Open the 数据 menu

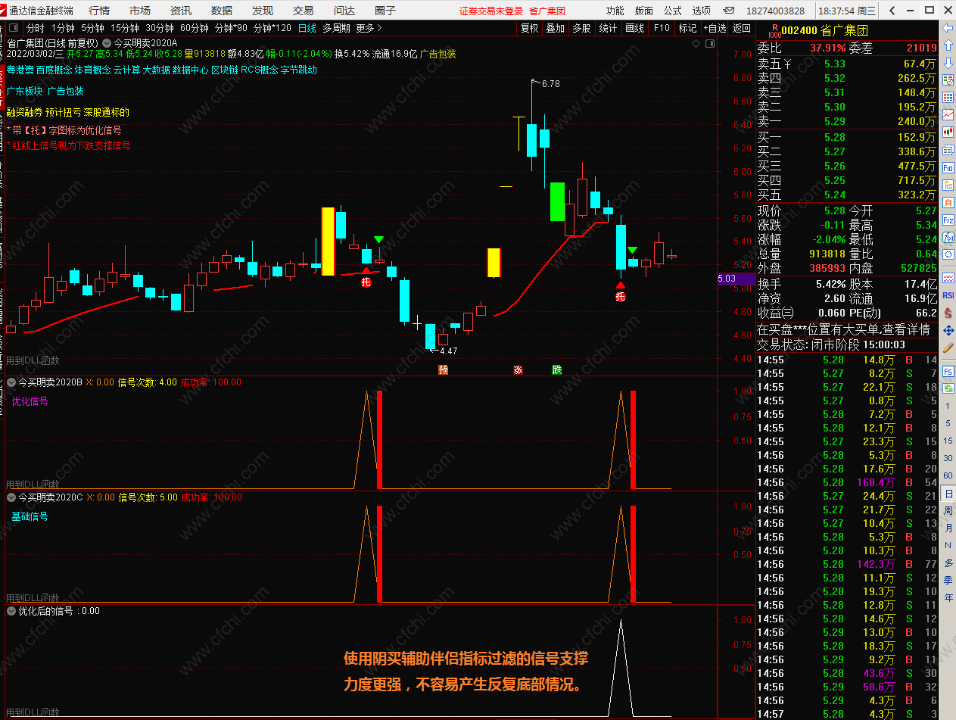pos(222,11)
